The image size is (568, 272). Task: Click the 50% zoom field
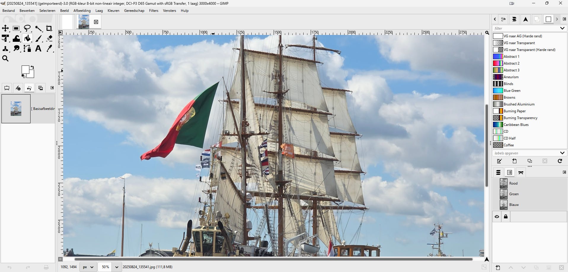(105, 267)
